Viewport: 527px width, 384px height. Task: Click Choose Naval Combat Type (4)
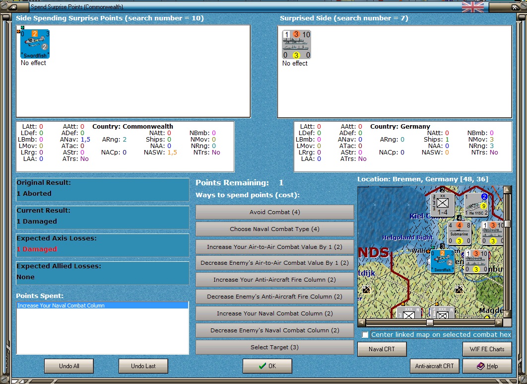(x=274, y=229)
